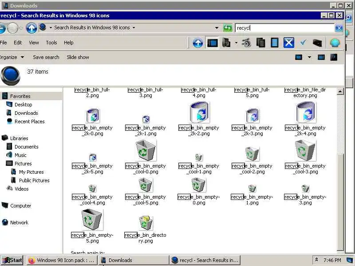Select recycle_bin_empty_cool-3.png thumbnail

tap(305, 150)
